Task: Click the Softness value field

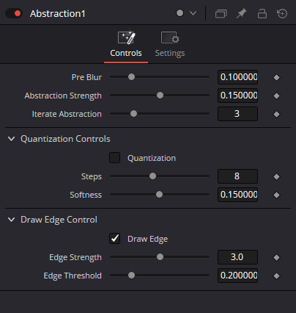Action: point(237,195)
